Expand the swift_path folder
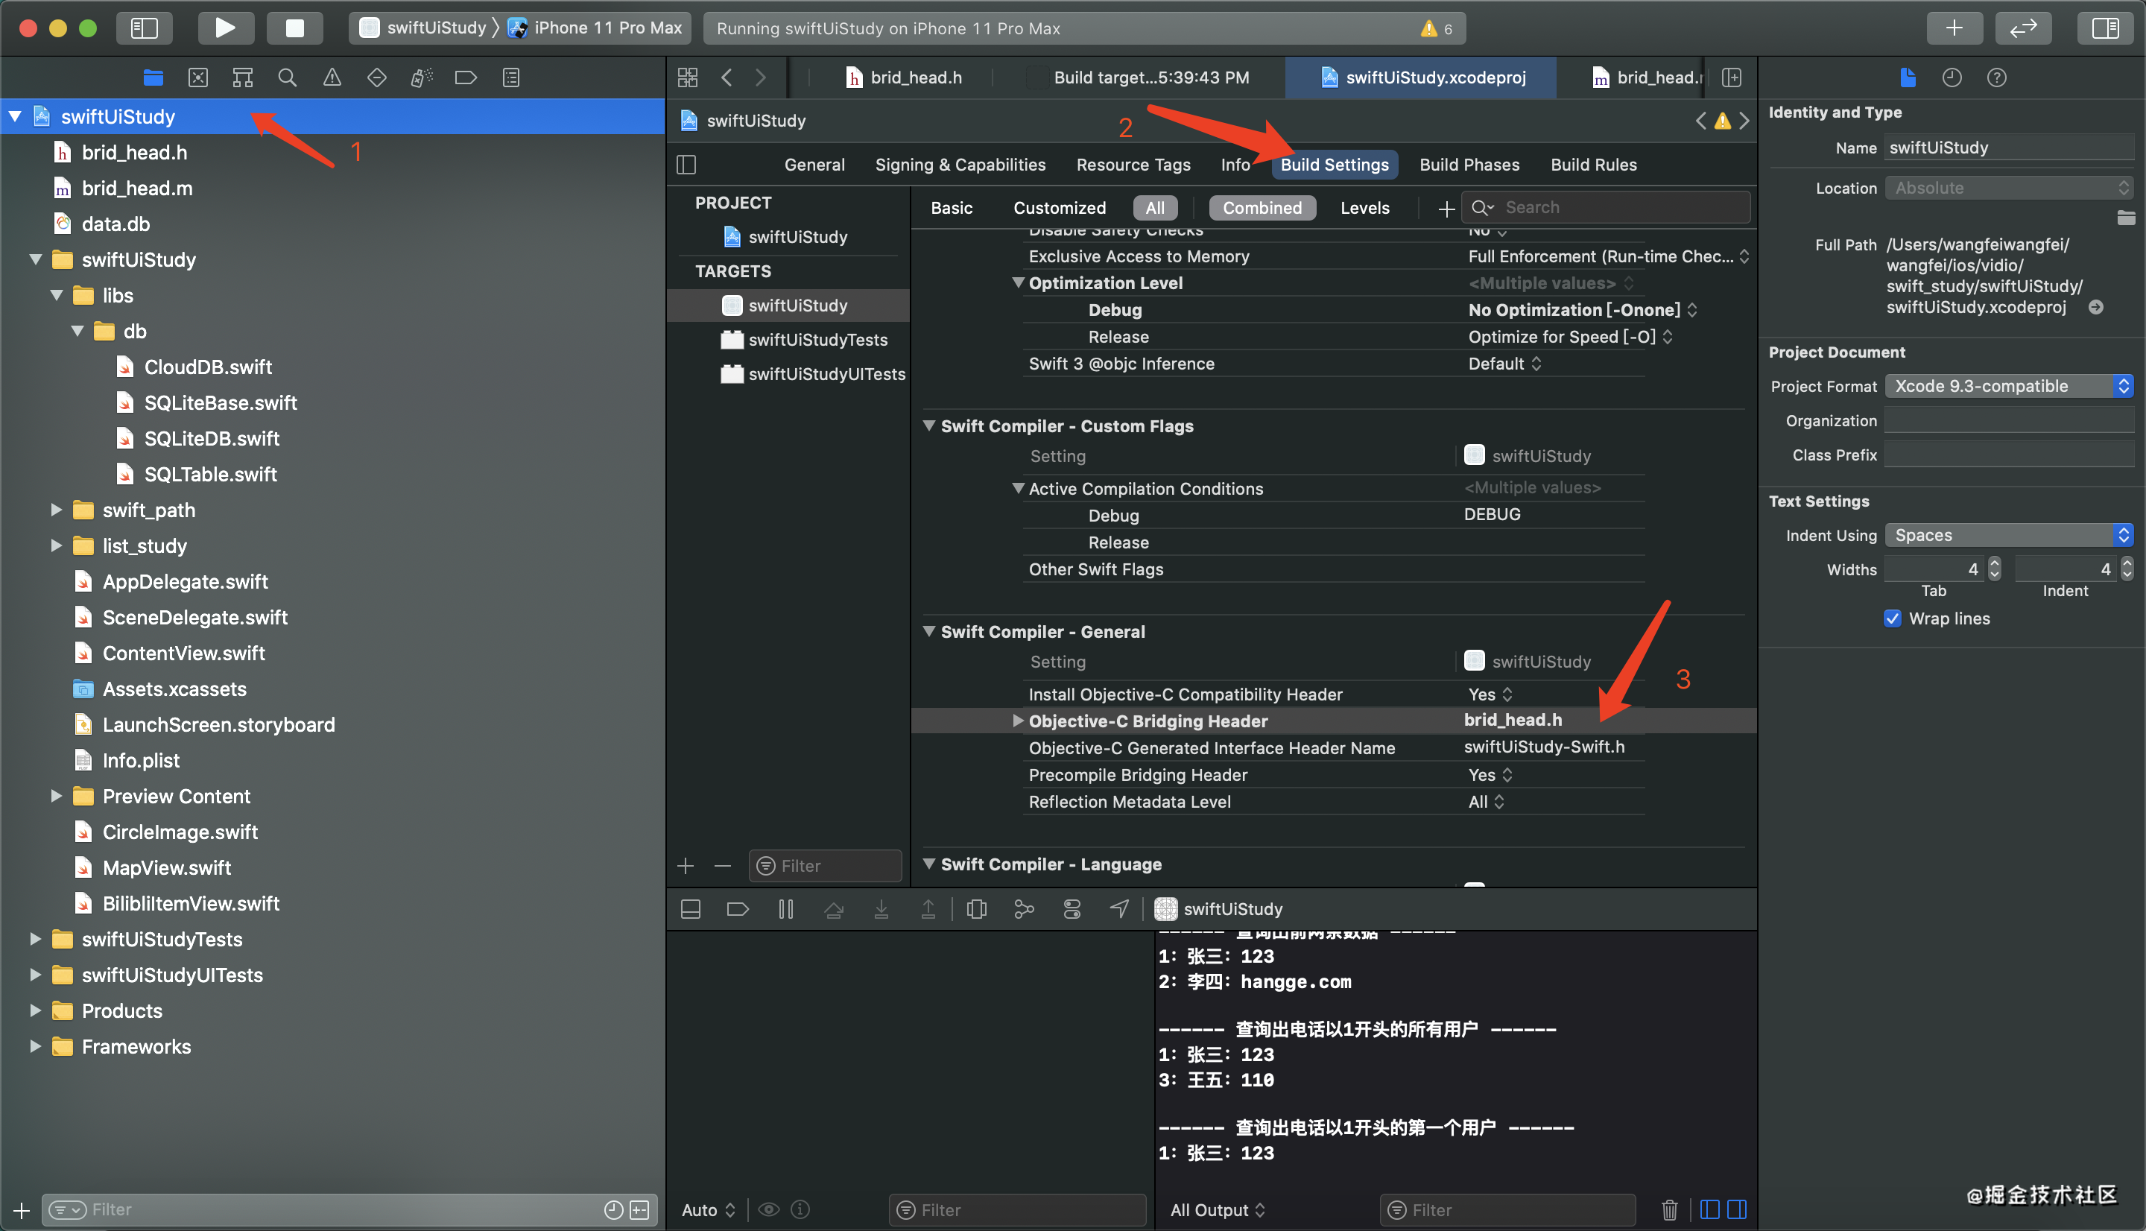The image size is (2146, 1231). (56, 510)
